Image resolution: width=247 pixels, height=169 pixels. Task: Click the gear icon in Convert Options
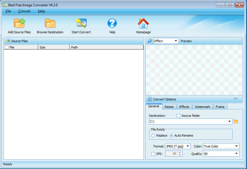pos(150,99)
